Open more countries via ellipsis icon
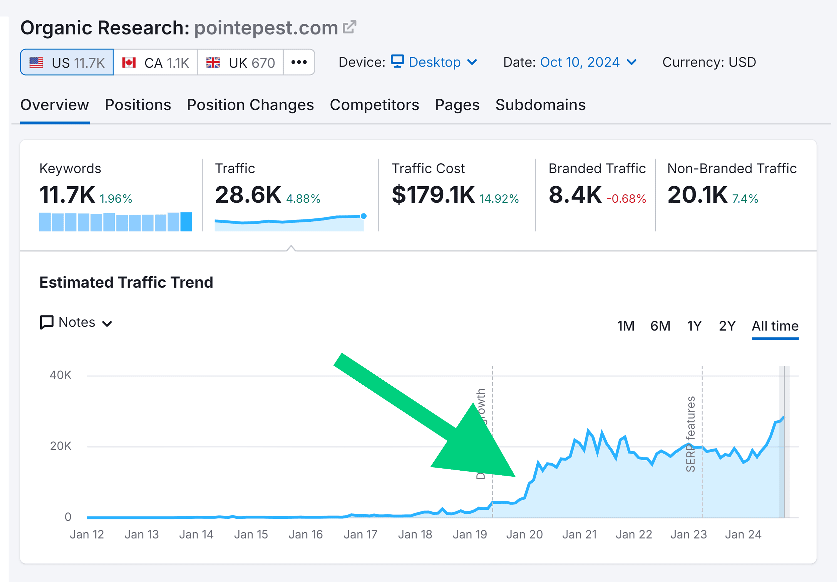The image size is (837, 582). click(299, 62)
